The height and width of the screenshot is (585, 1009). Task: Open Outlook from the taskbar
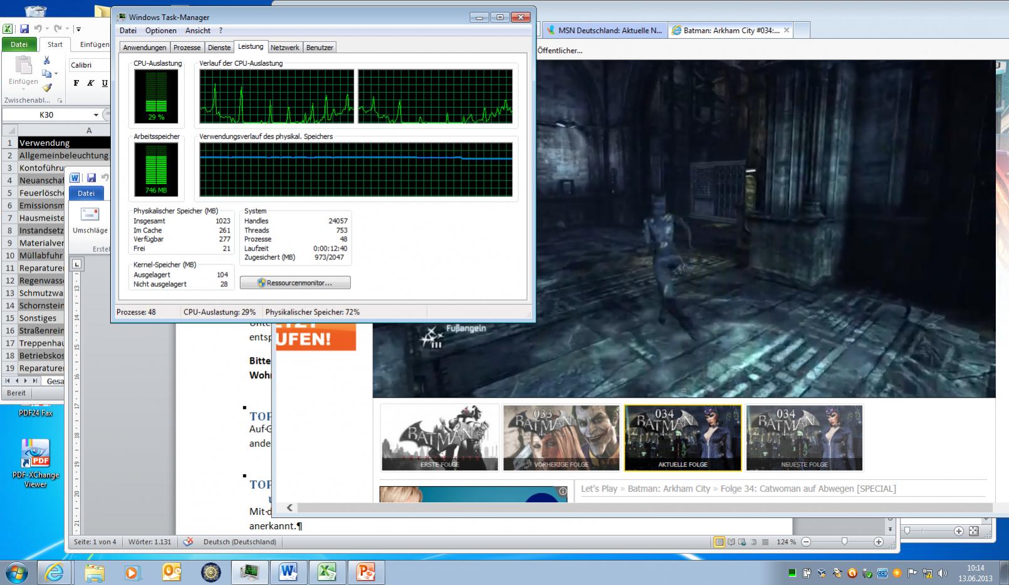click(171, 572)
